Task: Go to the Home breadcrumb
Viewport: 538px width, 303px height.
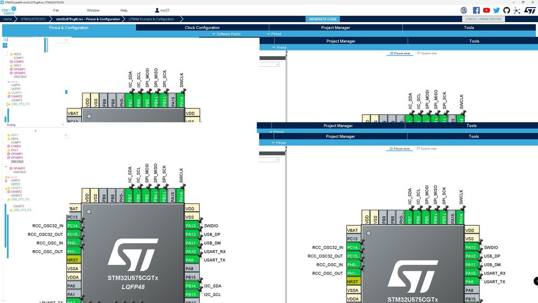Action: pos(8,19)
